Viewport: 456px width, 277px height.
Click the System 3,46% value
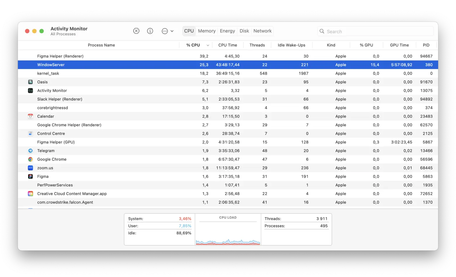(x=185, y=219)
